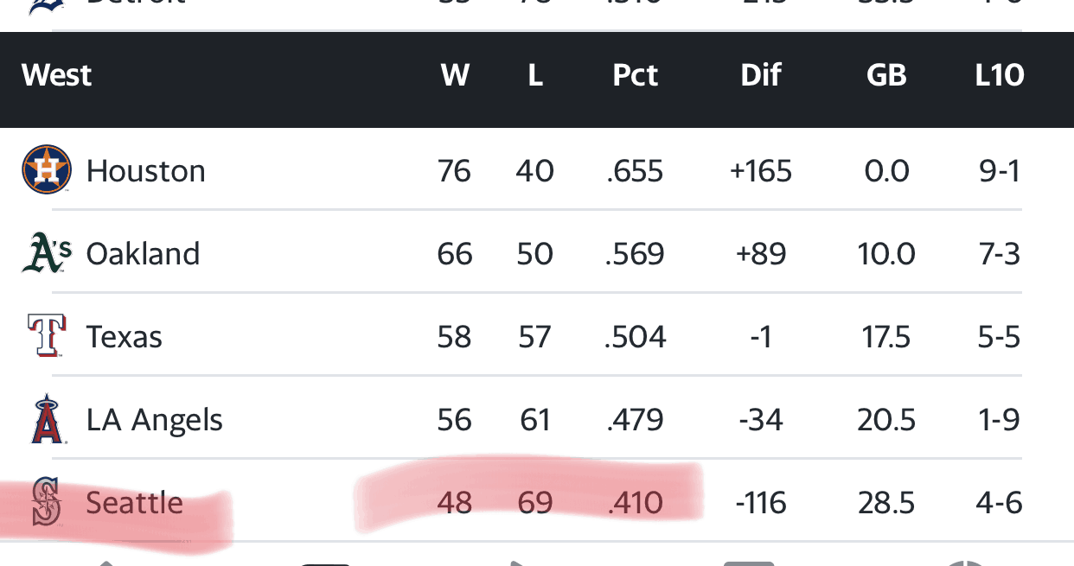This screenshot has height=566, width=1074.
Task: Sort standings by the L column
Action: click(x=535, y=75)
